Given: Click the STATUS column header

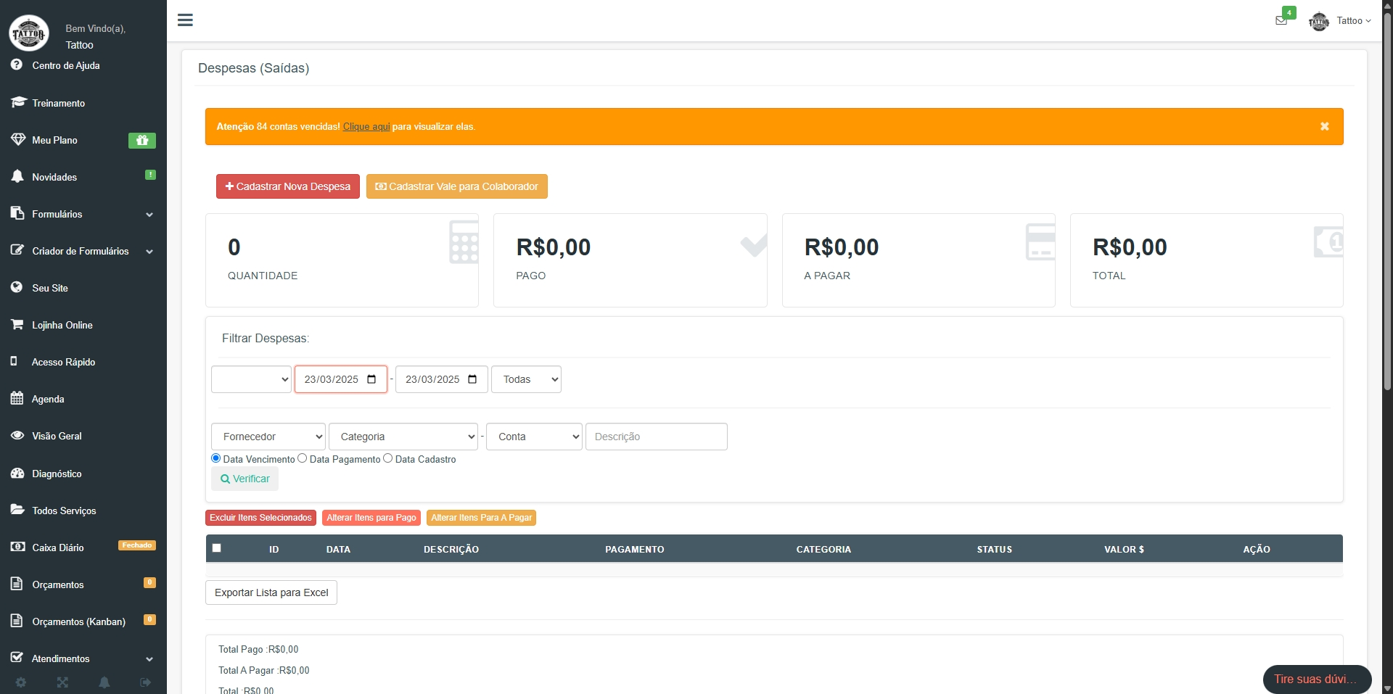Looking at the screenshot, I should point(994,549).
